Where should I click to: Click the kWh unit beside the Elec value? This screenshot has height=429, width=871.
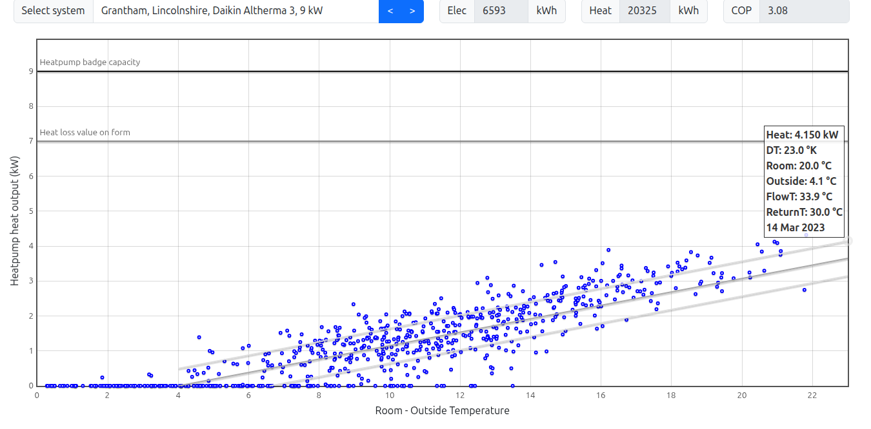click(x=546, y=11)
